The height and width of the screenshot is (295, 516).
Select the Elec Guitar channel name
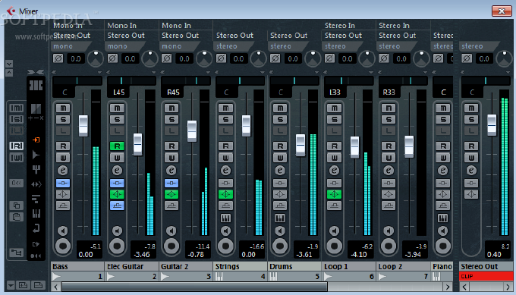[131, 266]
